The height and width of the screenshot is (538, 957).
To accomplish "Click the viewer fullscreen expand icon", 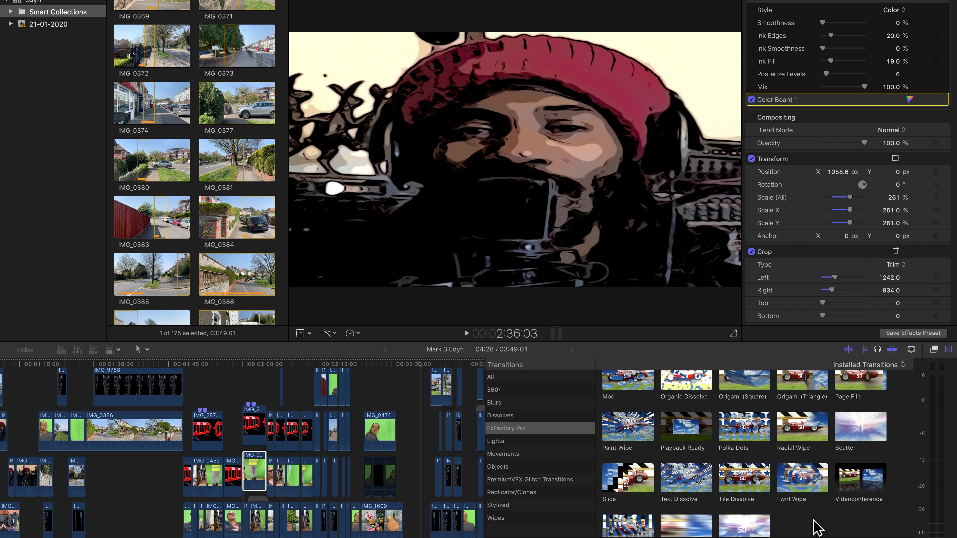I will tap(733, 333).
